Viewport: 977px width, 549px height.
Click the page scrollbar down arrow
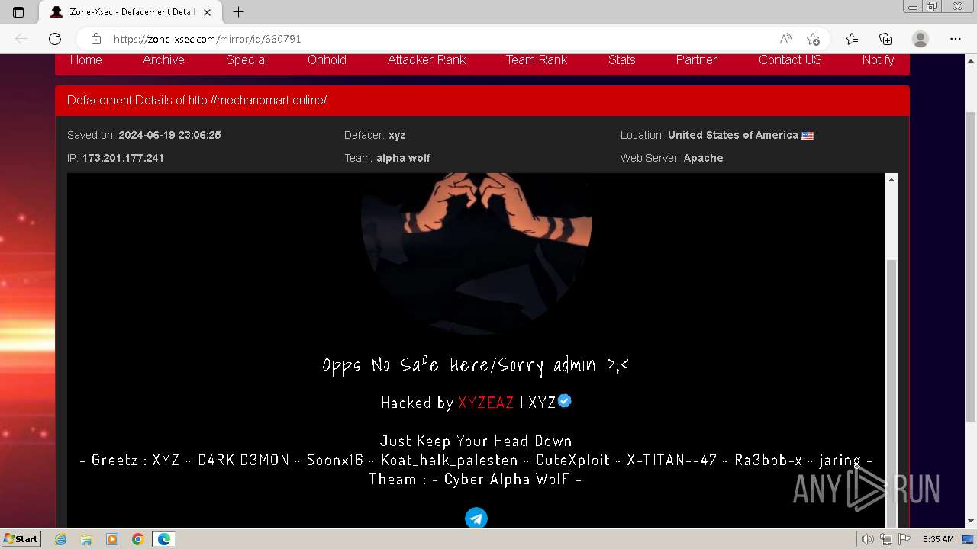coord(971,522)
